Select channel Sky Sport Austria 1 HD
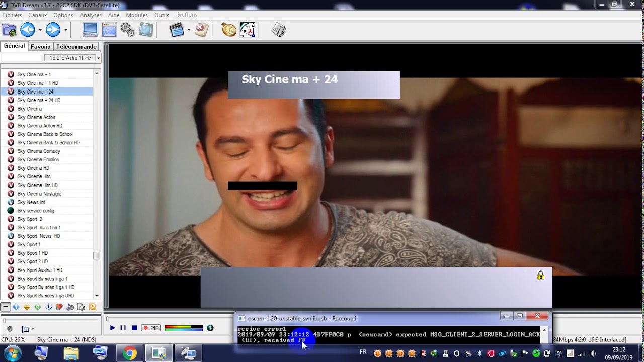 tap(46, 270)
